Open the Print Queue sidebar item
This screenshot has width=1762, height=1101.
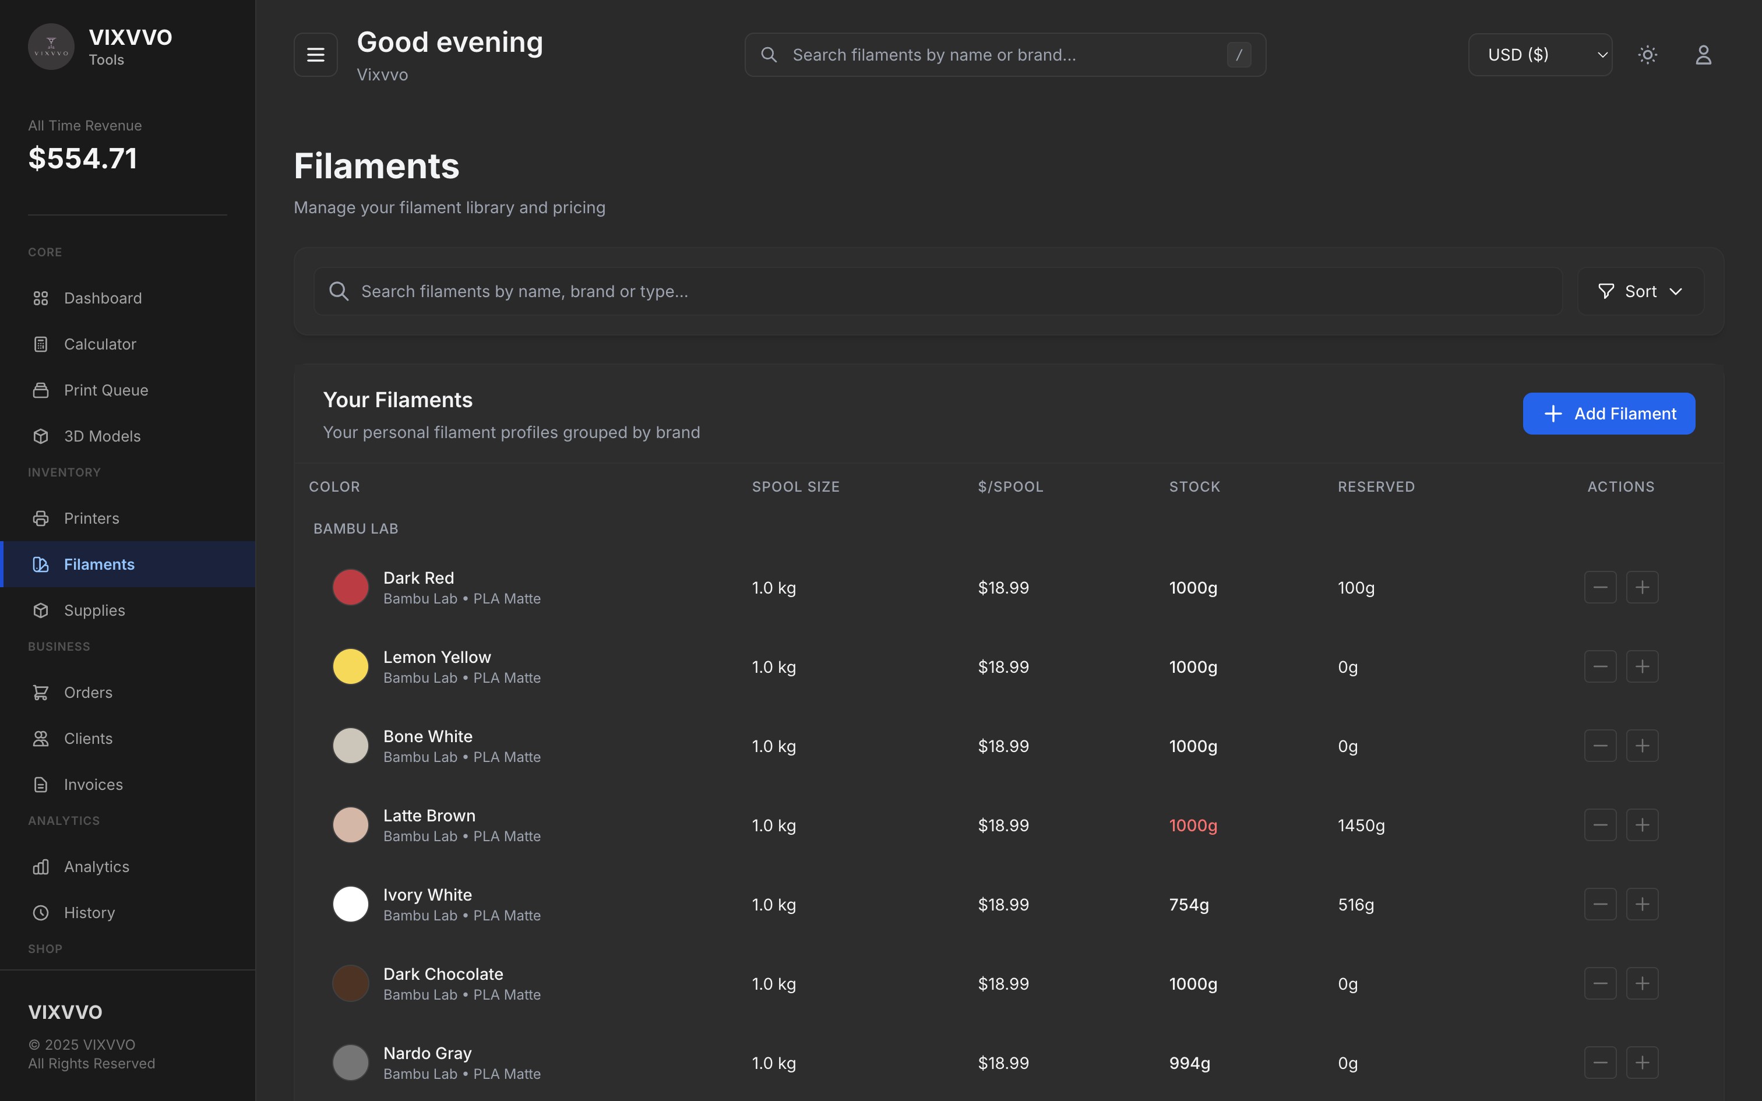105,390
